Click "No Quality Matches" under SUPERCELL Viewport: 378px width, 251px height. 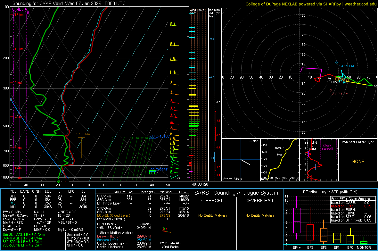pyautogui.click(x=213, y=215)
